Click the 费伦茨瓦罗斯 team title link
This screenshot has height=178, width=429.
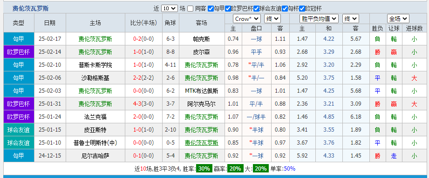click(x=30, y=8)
